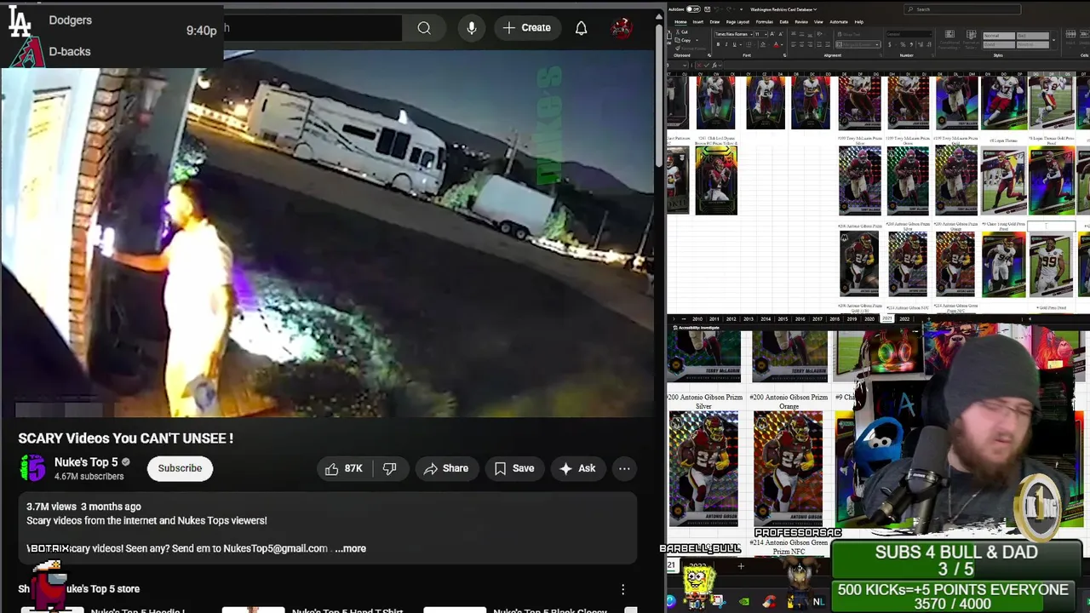Switch to Excel Home tab
This screenshot has width=1090, height=613.
pos(680,22)
